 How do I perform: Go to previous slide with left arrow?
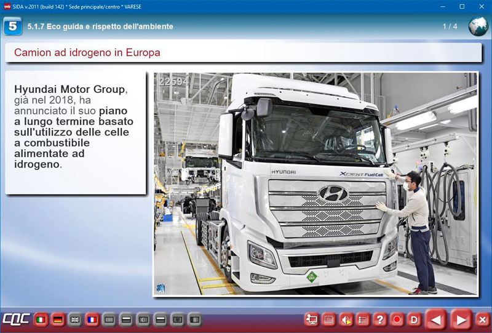[x=436, y=319]
